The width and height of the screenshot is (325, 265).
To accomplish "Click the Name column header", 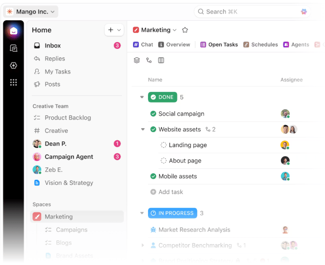I will tap(155, 80).
